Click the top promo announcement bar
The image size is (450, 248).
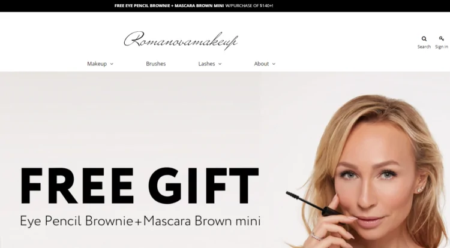(x=225, y=6)
